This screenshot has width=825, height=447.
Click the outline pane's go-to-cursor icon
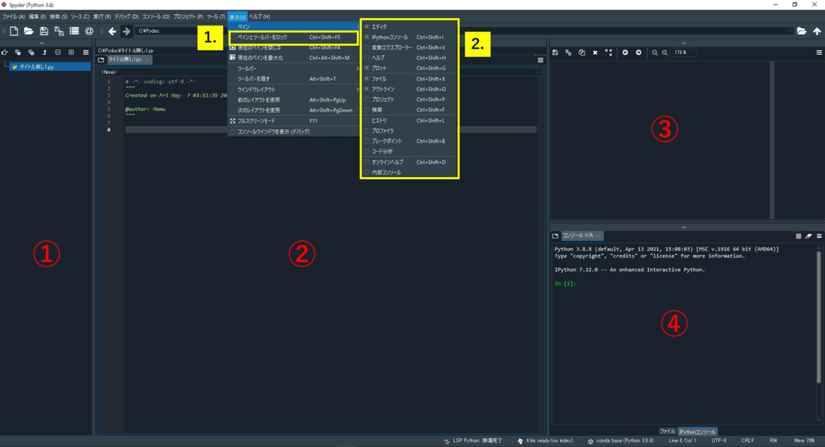(x=5, y=52)
